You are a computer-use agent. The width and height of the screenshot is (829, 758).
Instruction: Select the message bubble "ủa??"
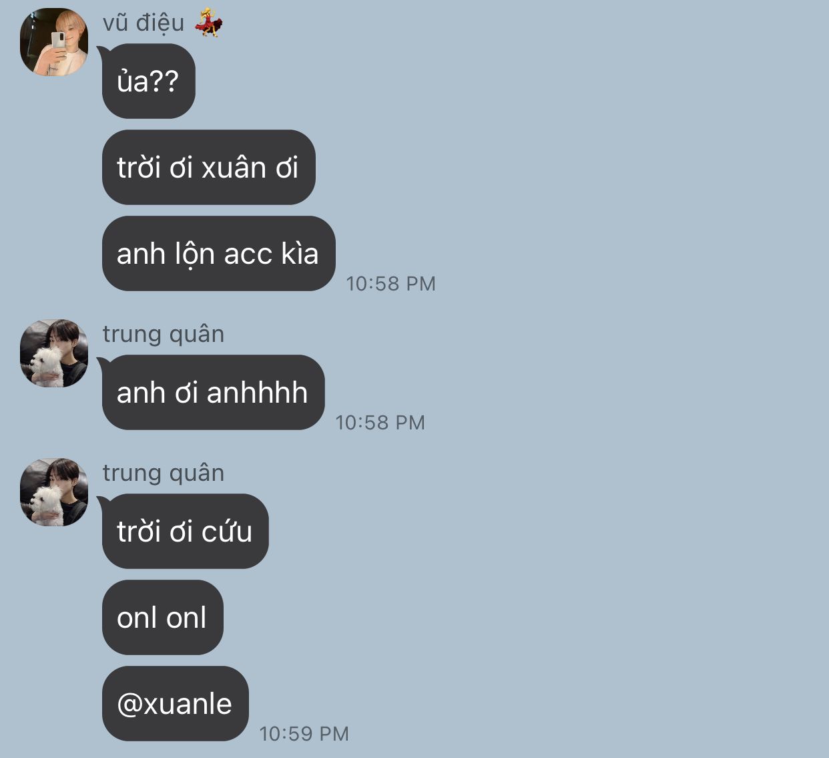149,81
